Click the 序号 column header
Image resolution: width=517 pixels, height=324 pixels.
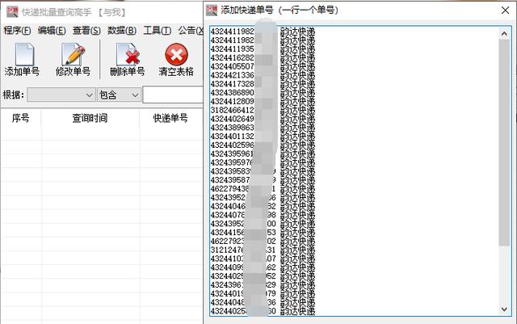coord(21,118)
